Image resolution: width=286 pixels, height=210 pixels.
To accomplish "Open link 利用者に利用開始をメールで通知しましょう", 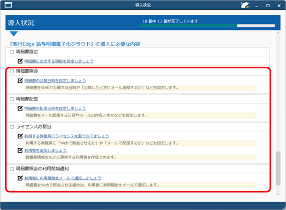I will point(62,178).
